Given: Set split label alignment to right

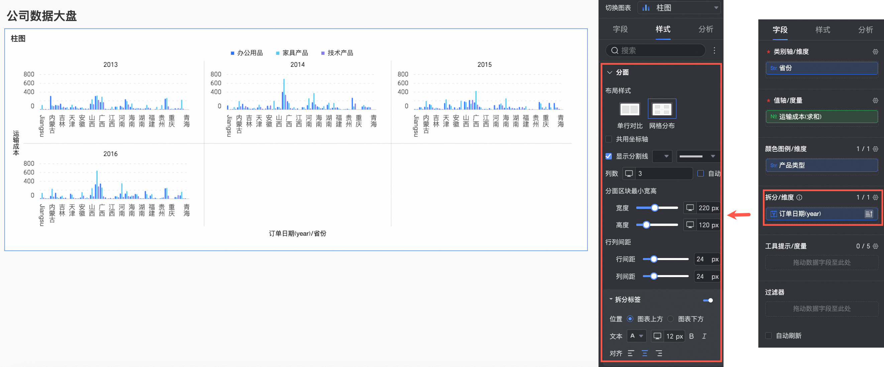Looking at the screenshot, I should (x=659, y=353).
